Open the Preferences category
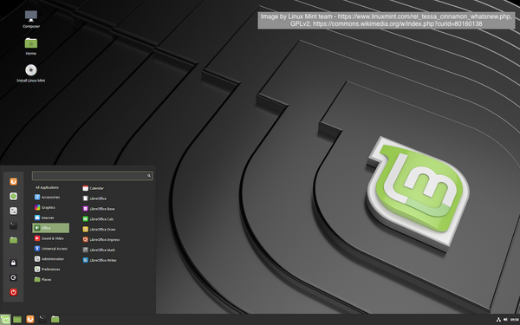This screenshot has height=325, width=520. pyautogui.click(x=47, y=270)
